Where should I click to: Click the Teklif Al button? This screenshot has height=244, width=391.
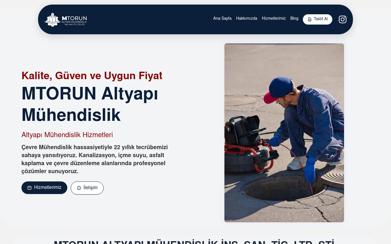pos(318,19)
